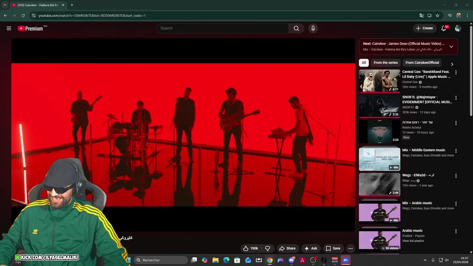Screen dimensions: 473x266
Task: Reload the page
Action: click(23, 16)
